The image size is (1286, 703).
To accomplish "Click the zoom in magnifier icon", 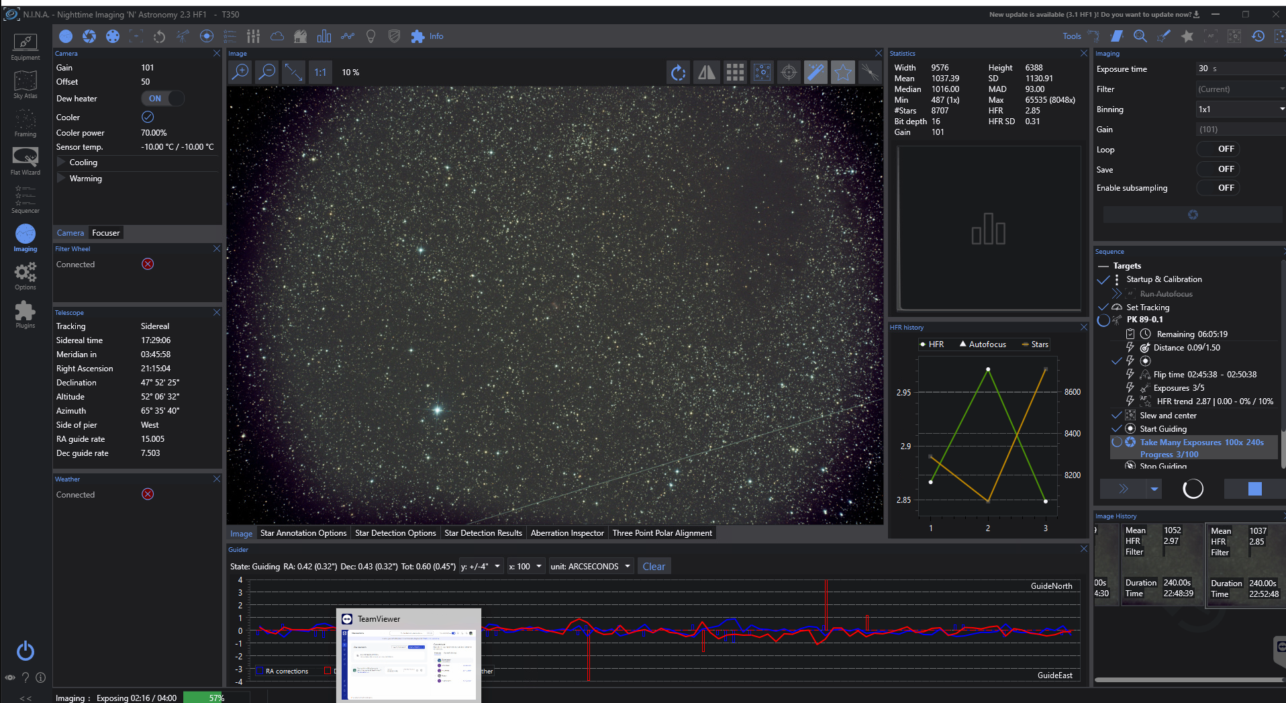I will [x=240, y=72].
